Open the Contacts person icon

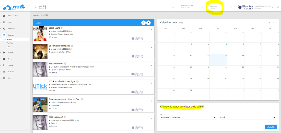tap(4, 72)
